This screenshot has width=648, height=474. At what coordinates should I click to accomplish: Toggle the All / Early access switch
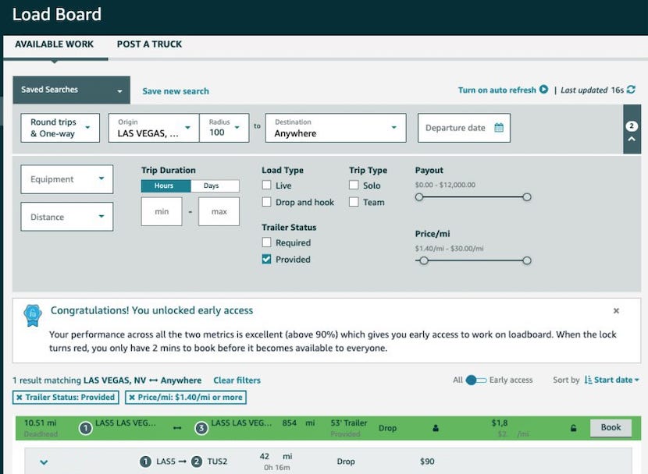[475, 380]
